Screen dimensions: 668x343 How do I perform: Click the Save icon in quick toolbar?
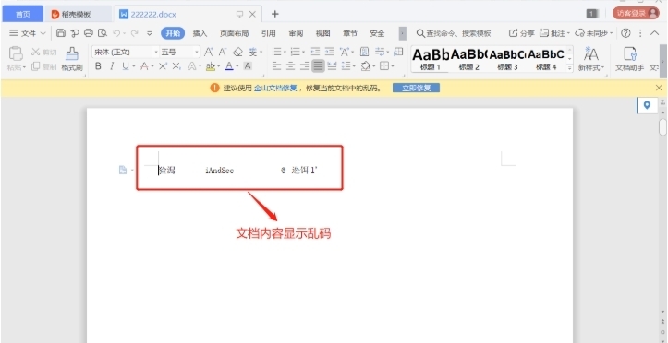(x=61, y=33)
